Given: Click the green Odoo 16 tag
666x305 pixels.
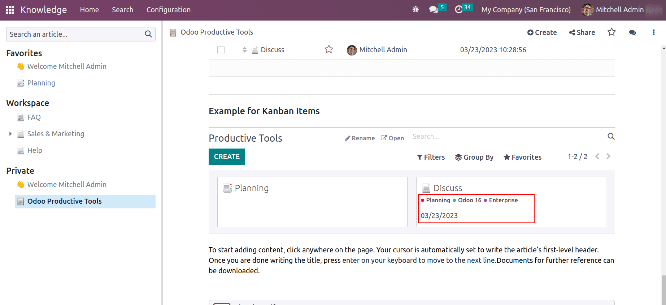Looking at the screenshot, I should pos(467,200).
